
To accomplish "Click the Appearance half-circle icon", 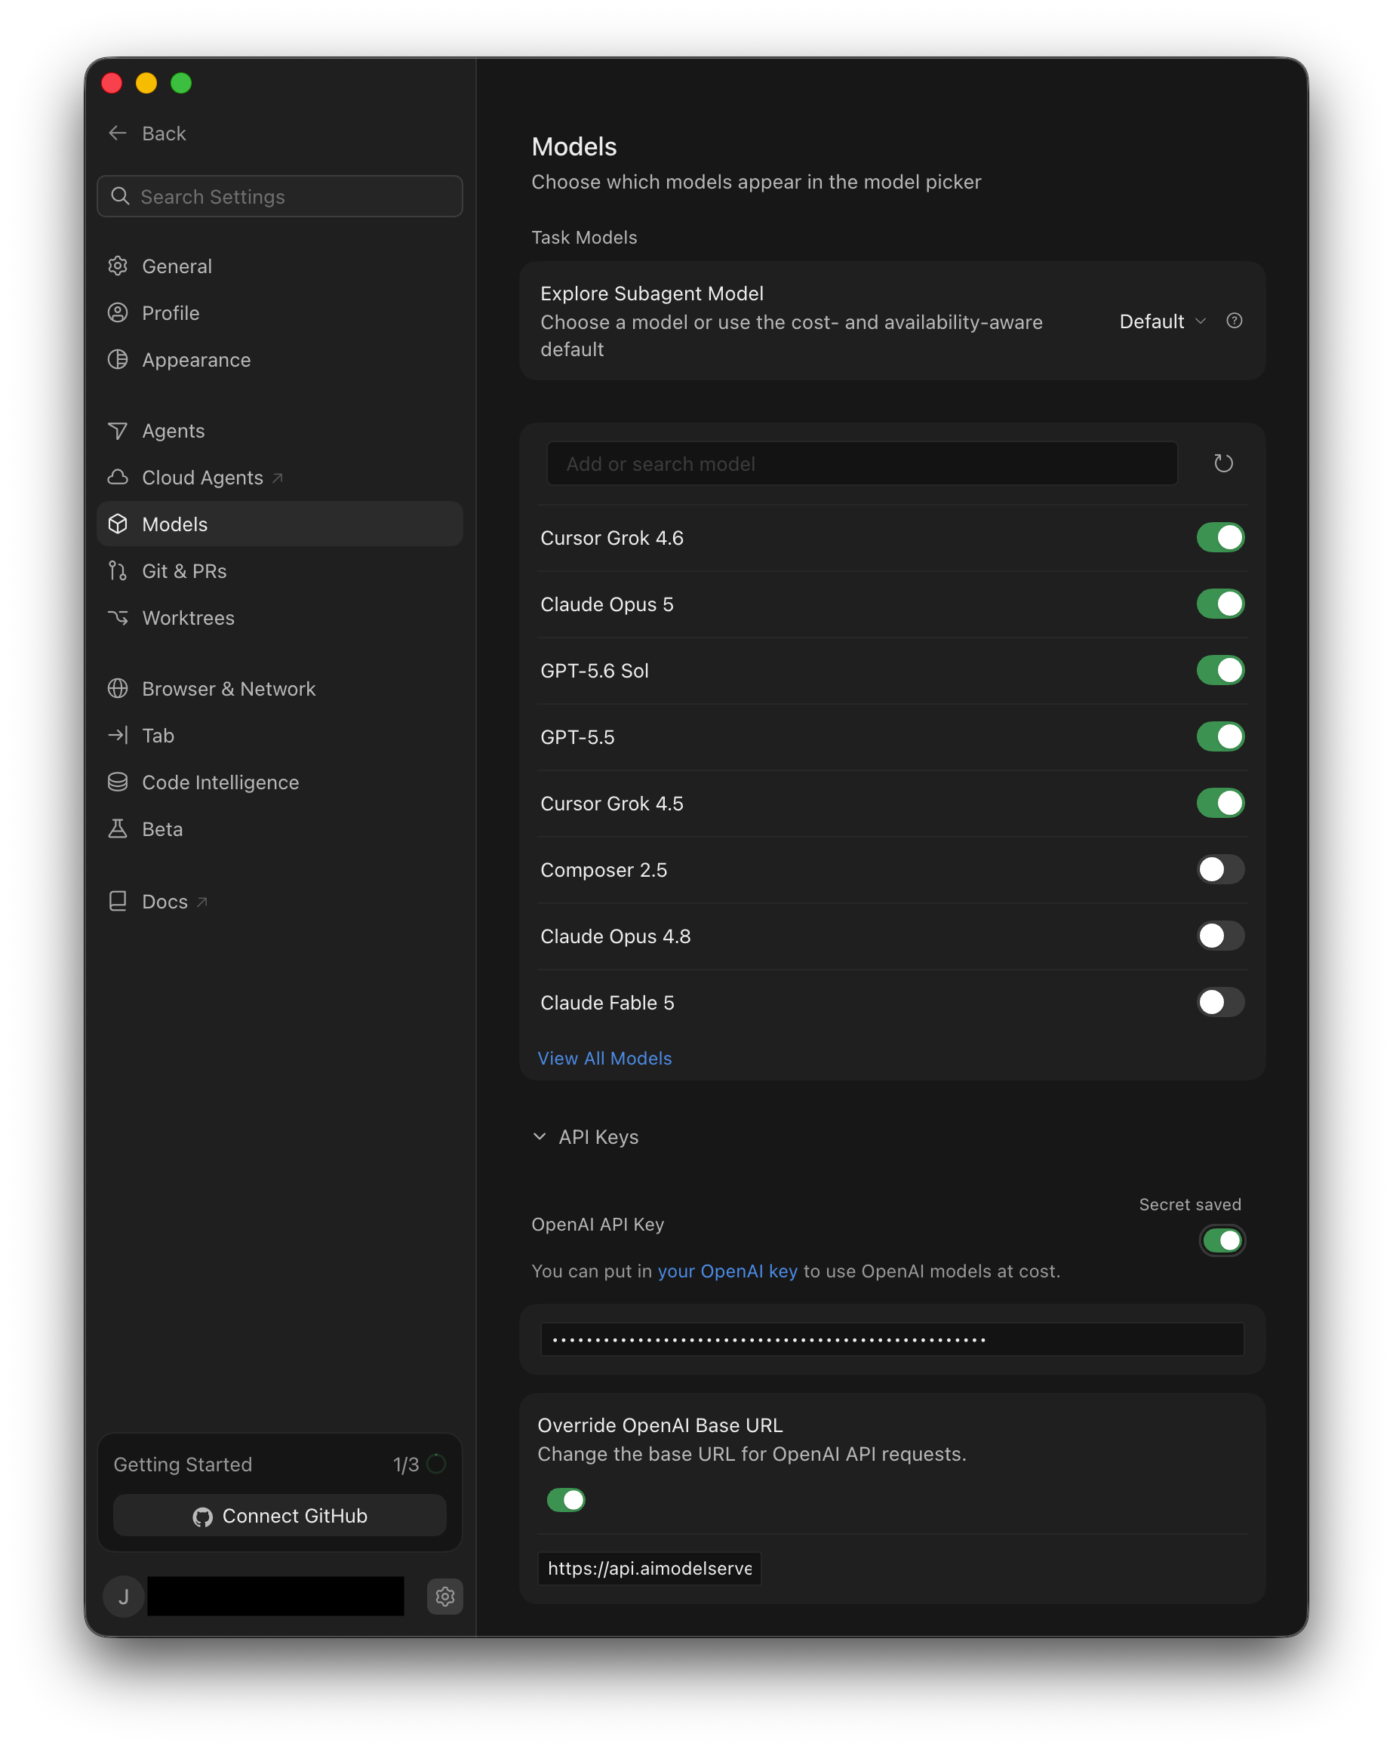I will click(118, 359).
